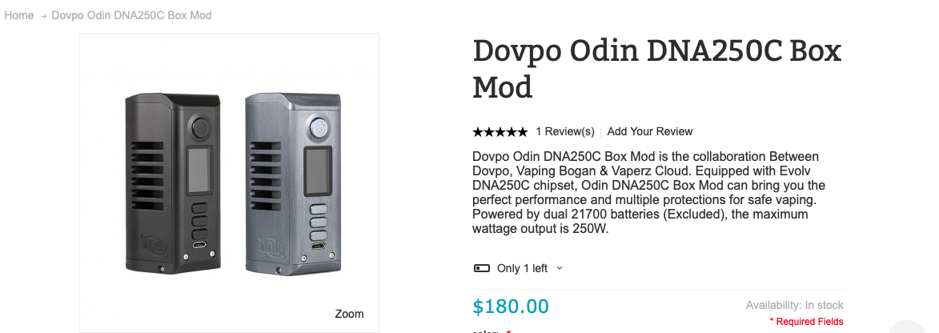Click the Dovpo Odin breadcrumb text
The height and width of the screenshot is (333, 939).
[x=131, y=15]
